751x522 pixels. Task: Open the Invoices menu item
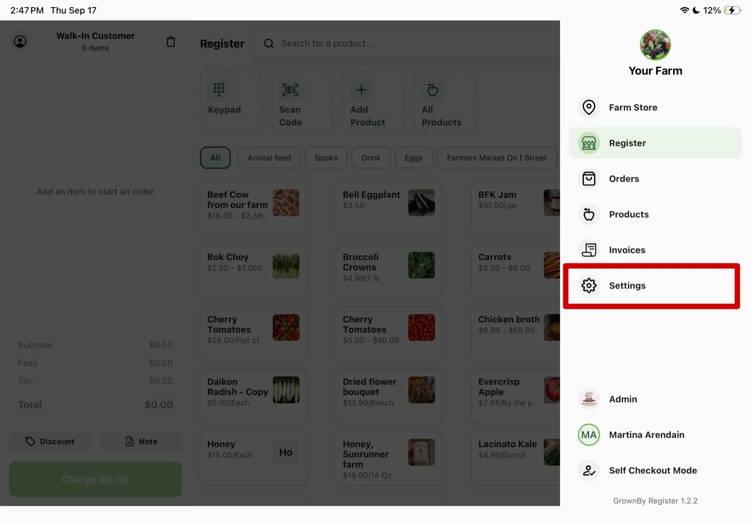655,250
